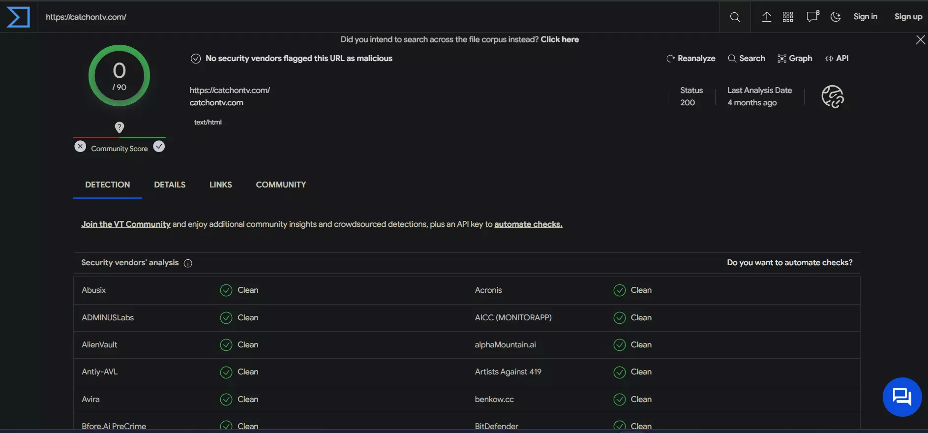Click info icon next to Security vendors' analysis
Image resolution: width=928 pixels, height=433 pixels.
[188, 263]
